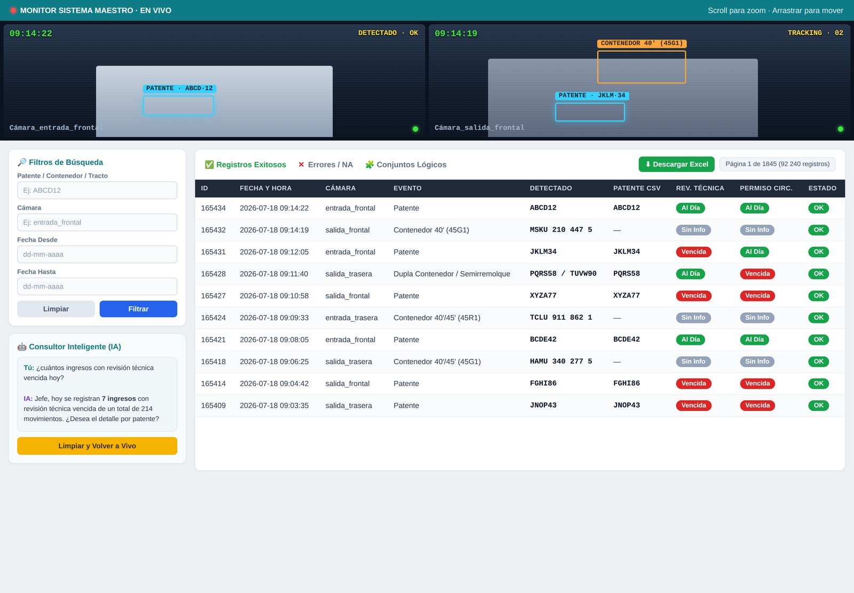The image size is (854, 593).
Task: Select the PATENTE JKLM-34 detection box
Action: 590,112
